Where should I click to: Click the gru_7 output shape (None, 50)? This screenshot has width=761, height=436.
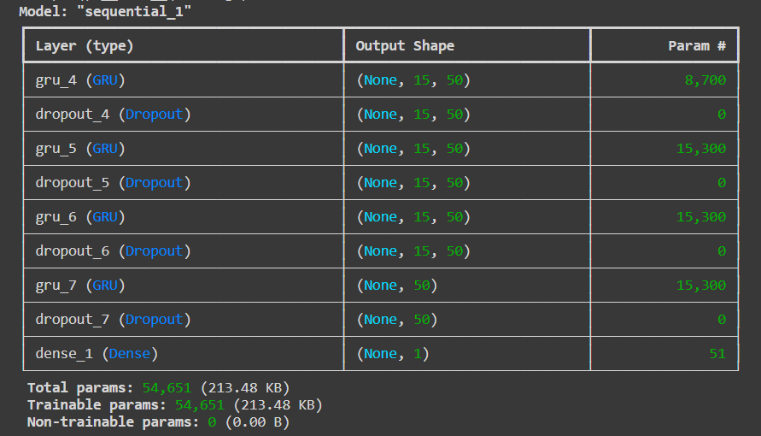(x=396, y=286)
